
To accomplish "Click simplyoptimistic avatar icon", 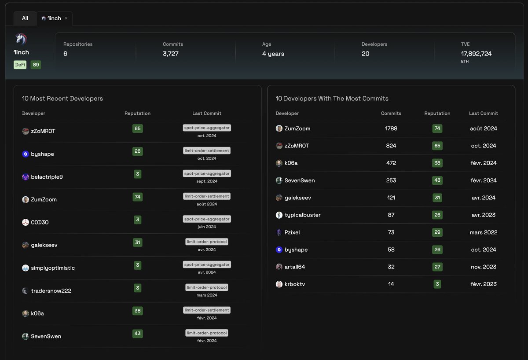I will point(26,268).
